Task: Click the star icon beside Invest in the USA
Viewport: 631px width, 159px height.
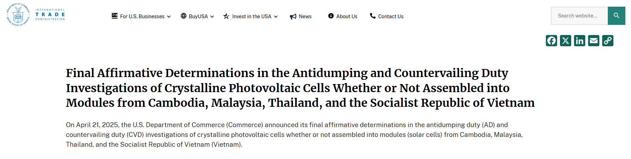Action: (x=226, y=16)
